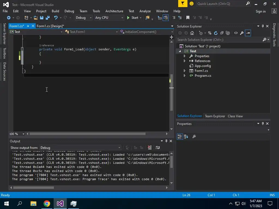This screenshot has height=209, width=279.
Task: Open the Data Sources side tab
Action: tap(5, 72)
